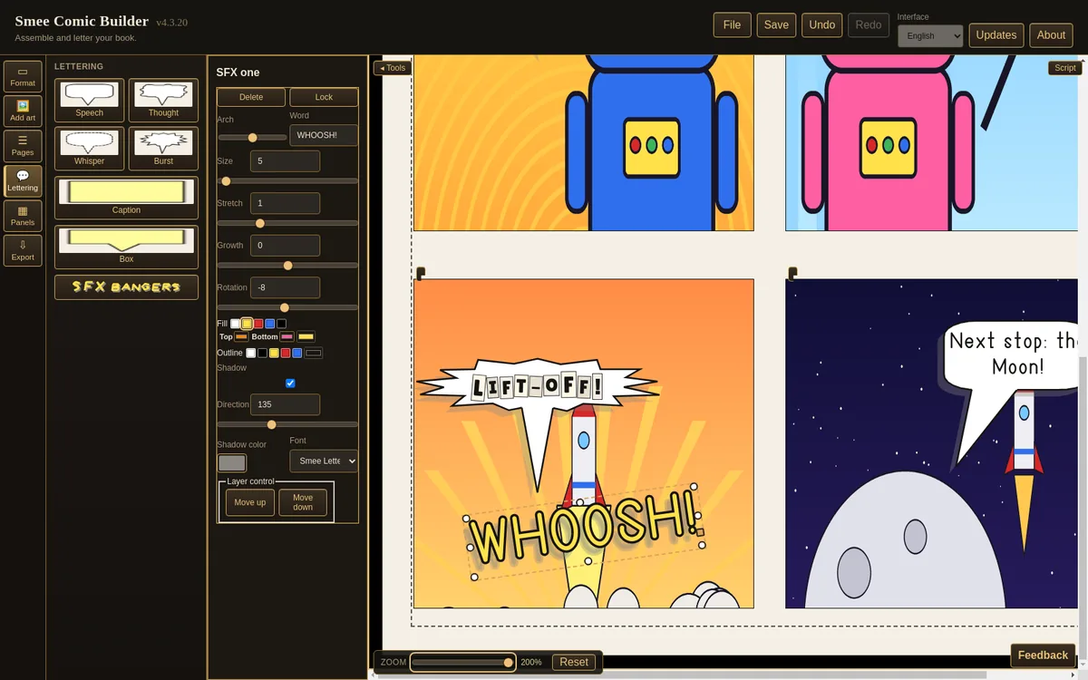
Task: Move layer down
Action: (303, 502)
